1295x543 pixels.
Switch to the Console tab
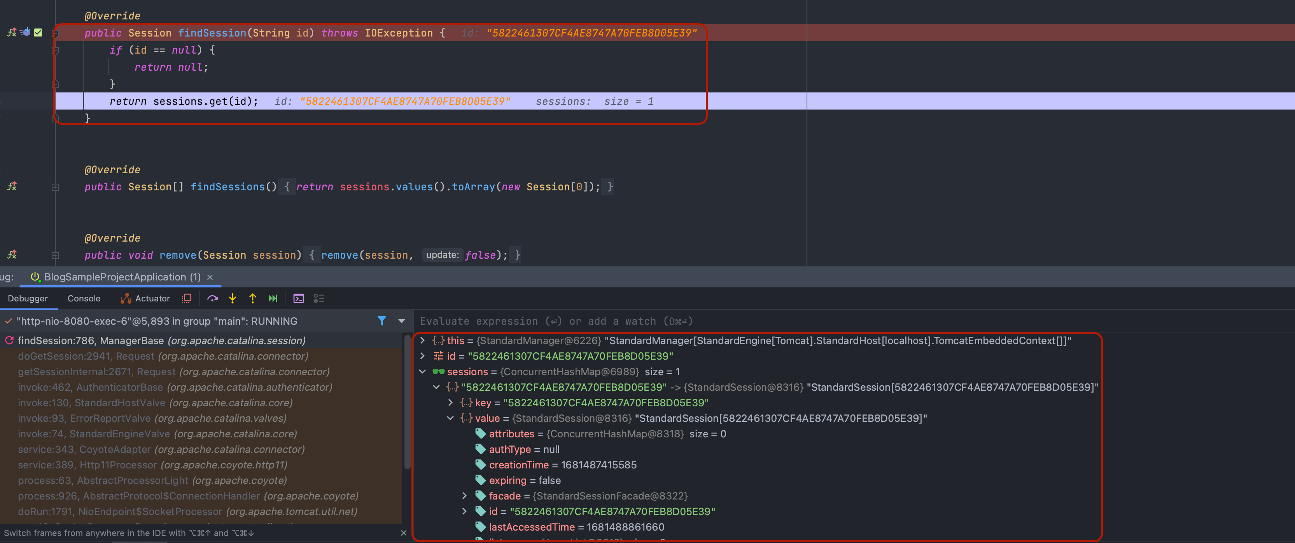84,298
